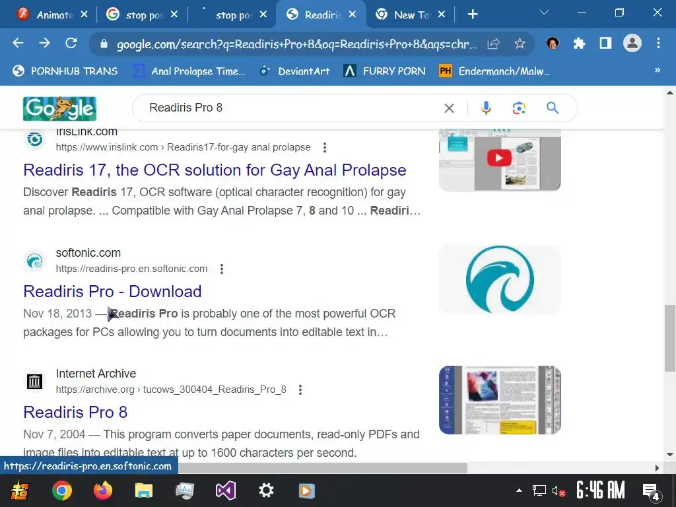Viewport: 676px width, 507px height.
Task: Open the 6:46 AM taskbar clock
Action: pyautogui.click(x=601, y=490)
